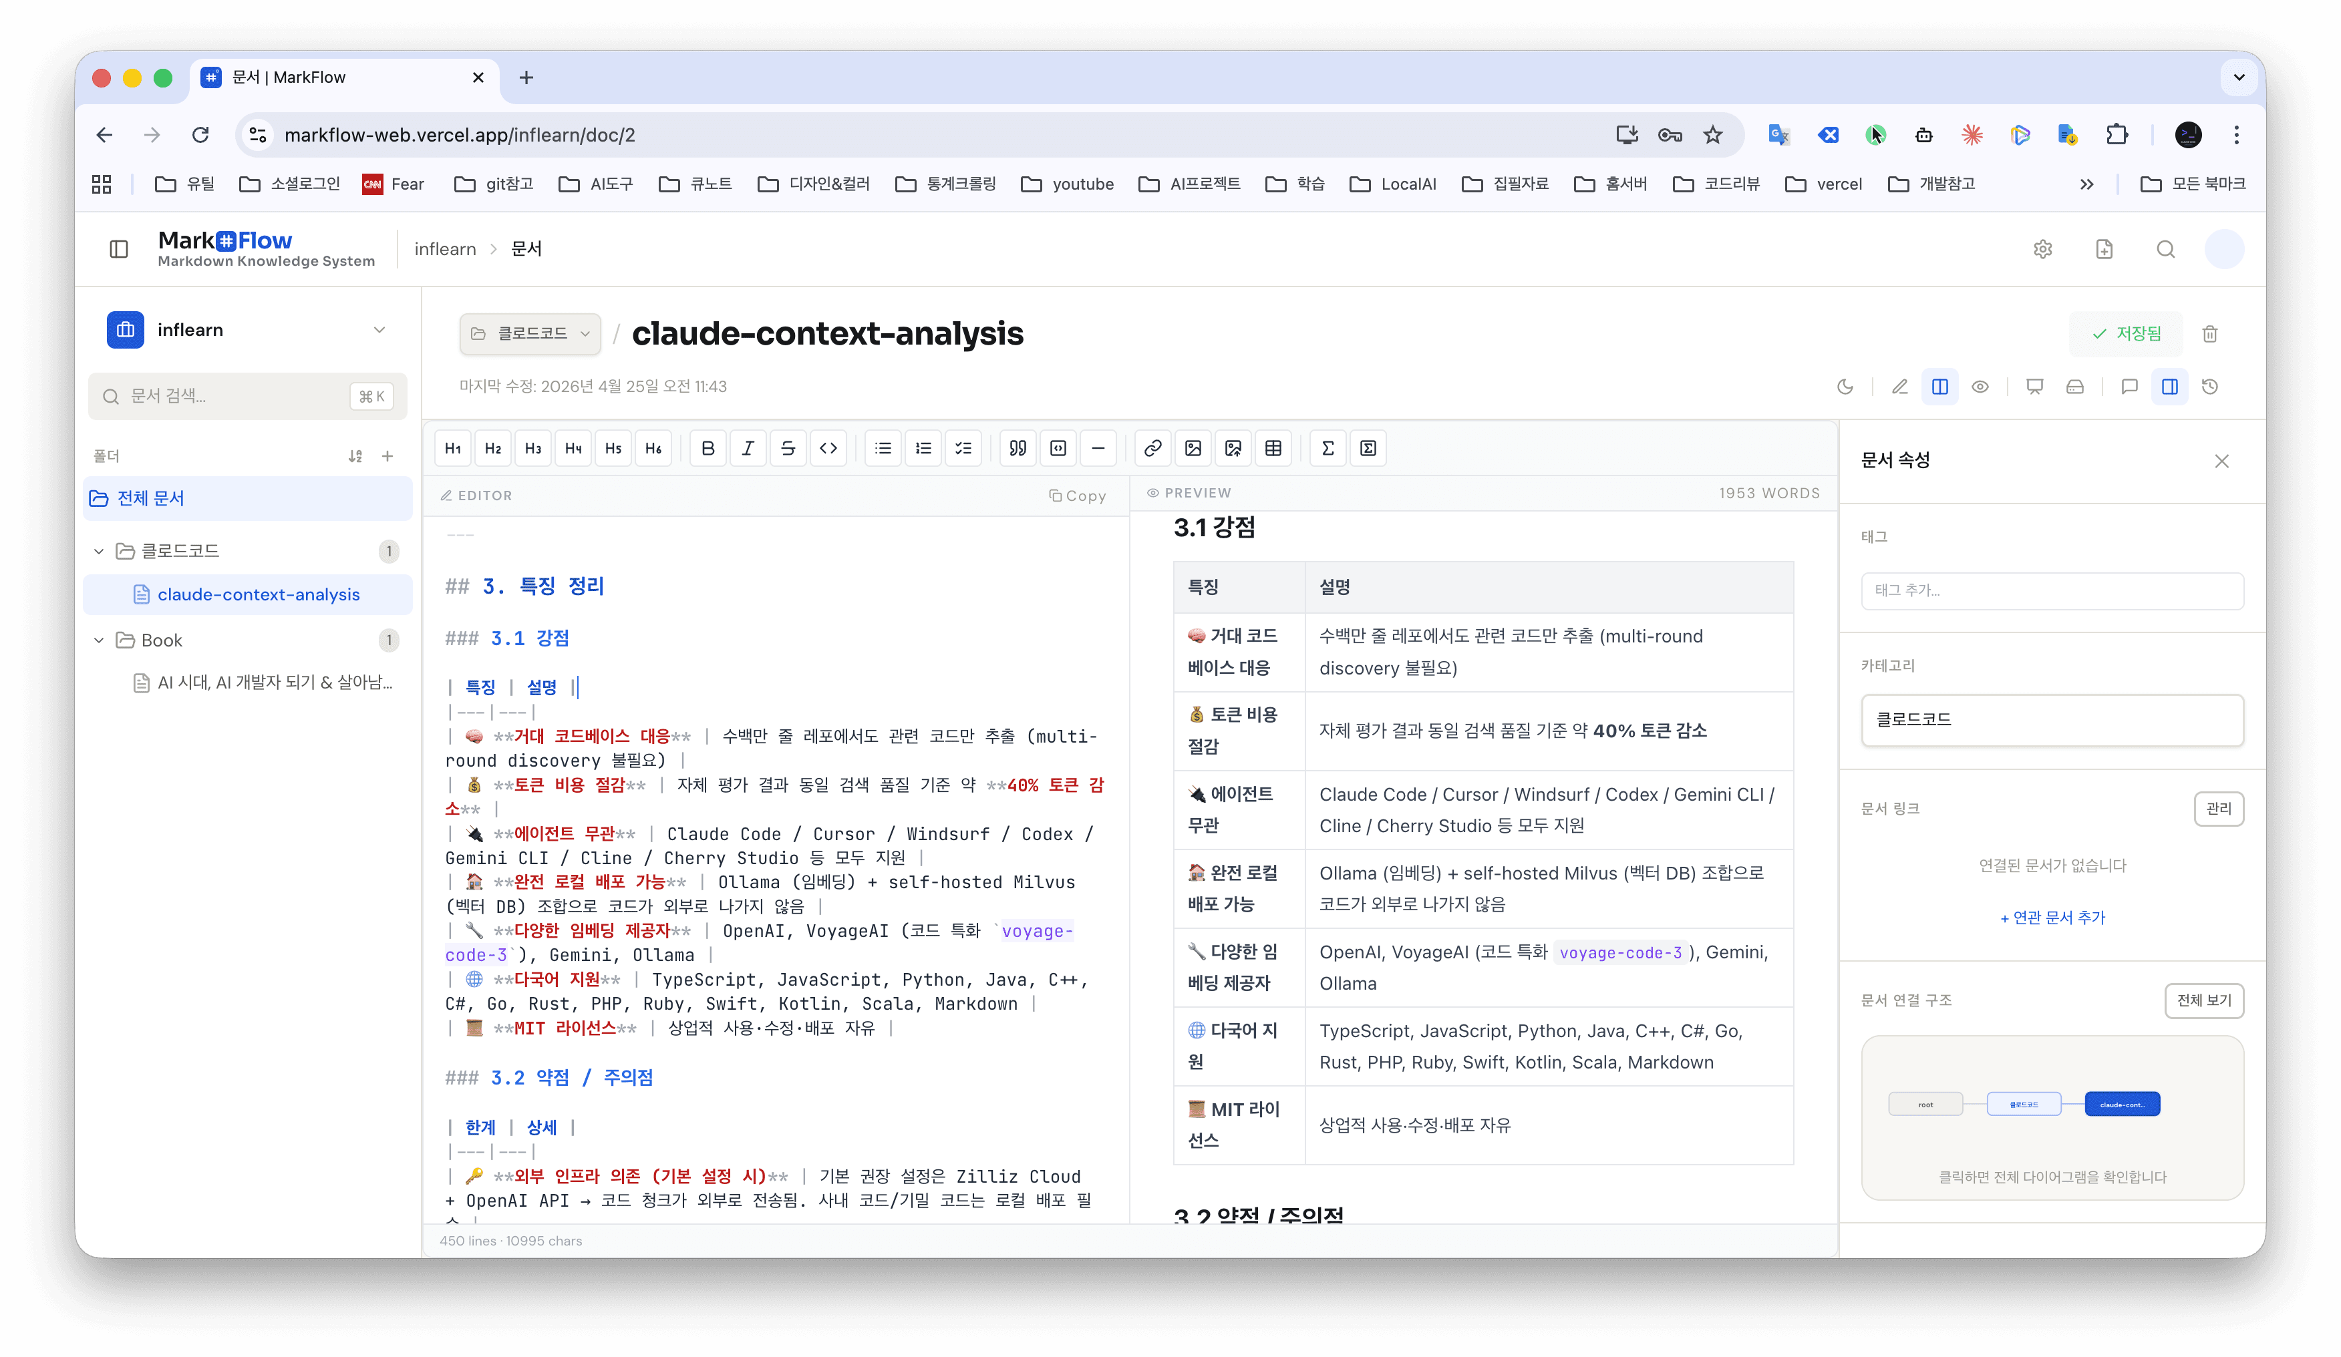Insert a table

(1273, 449)
